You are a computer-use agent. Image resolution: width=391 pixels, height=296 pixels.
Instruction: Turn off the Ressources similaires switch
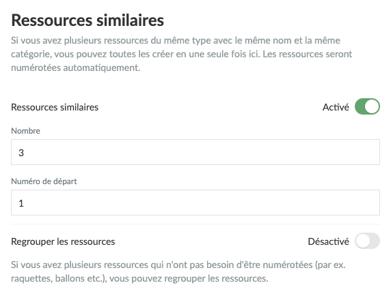367,106
